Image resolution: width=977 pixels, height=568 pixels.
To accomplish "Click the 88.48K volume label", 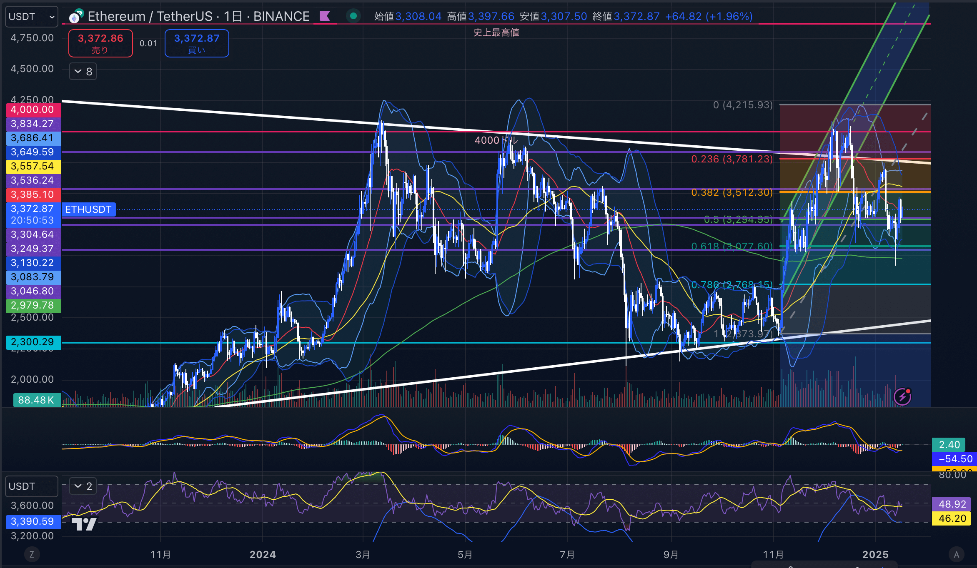I will [x=37, y=400].
